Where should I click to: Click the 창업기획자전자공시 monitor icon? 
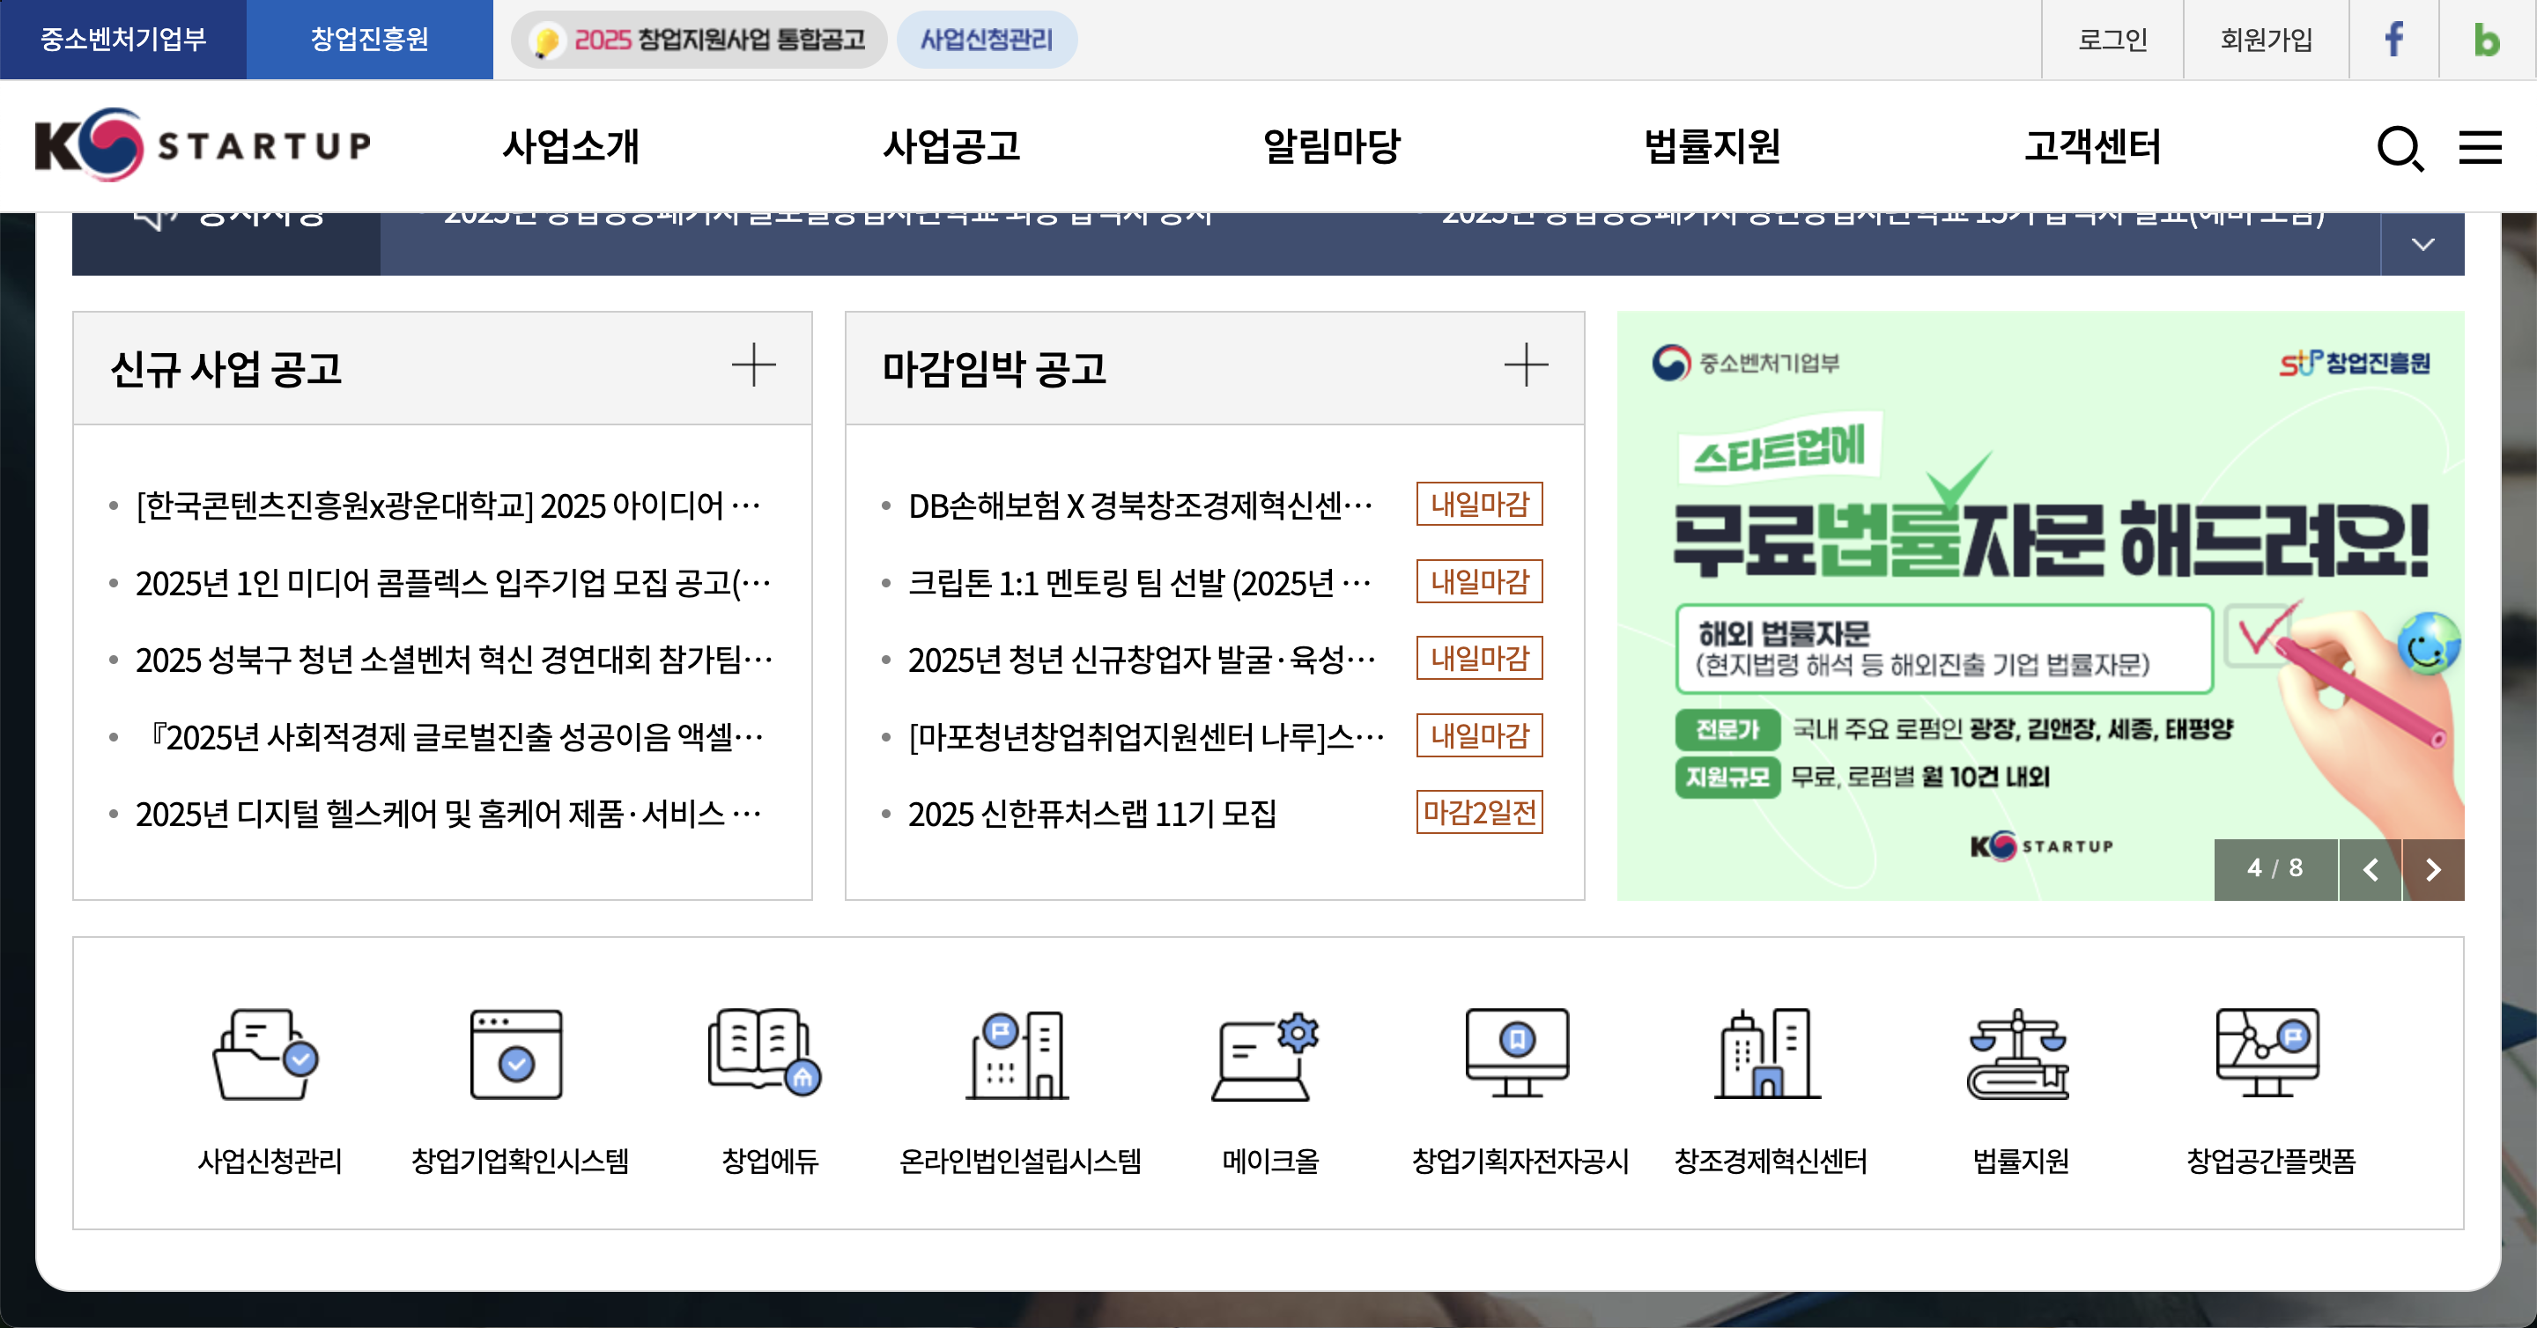coord(1517,1051)
